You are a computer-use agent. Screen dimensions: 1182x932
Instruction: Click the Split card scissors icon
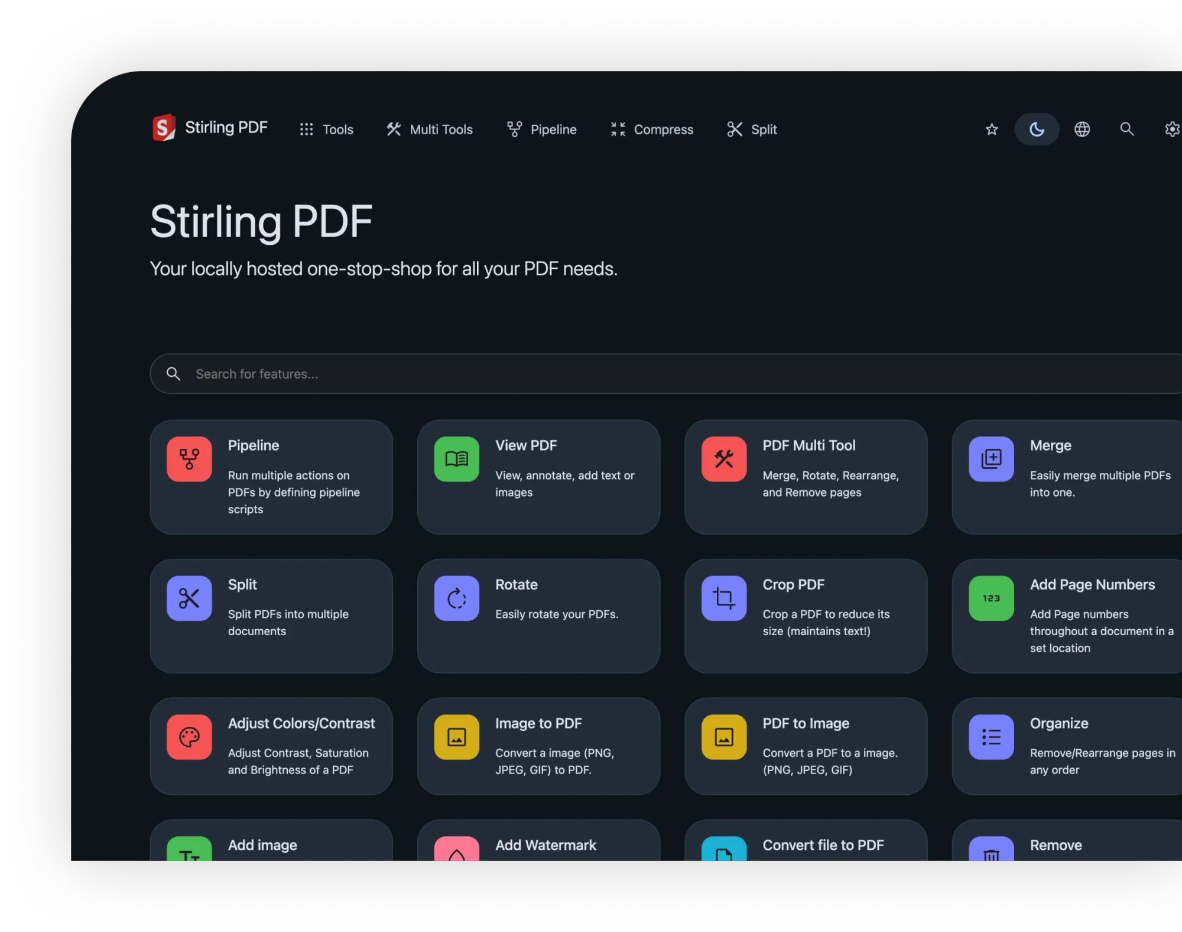click(x=189, y=598)
